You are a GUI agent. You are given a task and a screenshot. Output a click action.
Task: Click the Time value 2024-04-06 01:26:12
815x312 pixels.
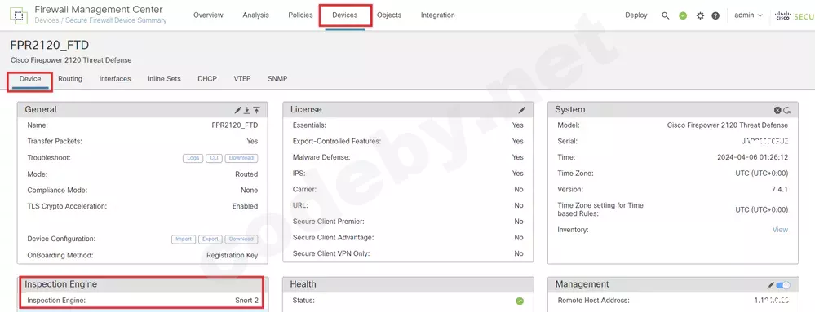pyautogui.click(x=753, y=156)
